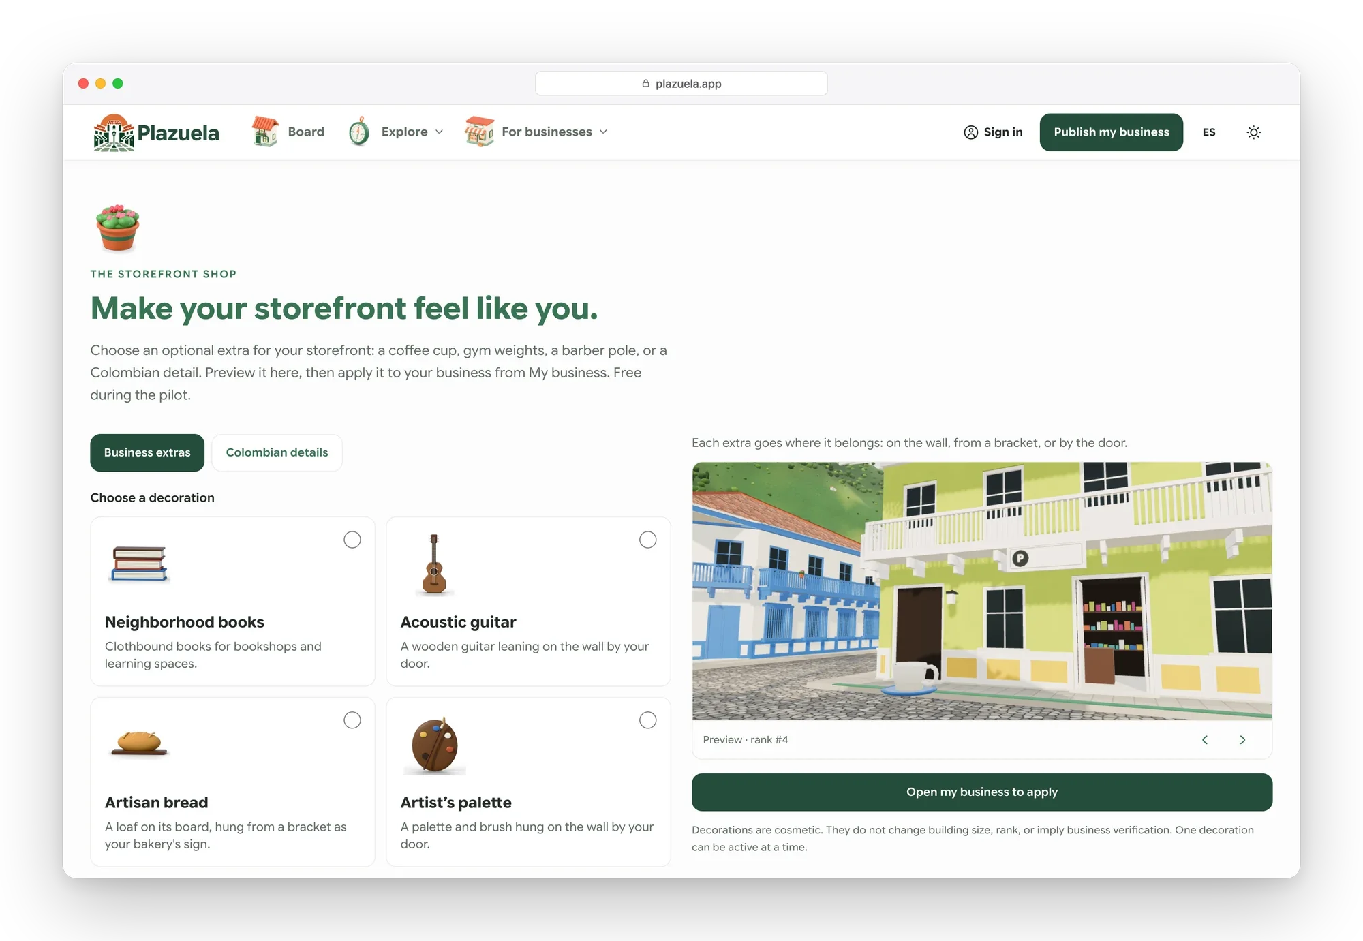The image size is (1363, 941).
Task: Click 'THE STOREFRONT SHOP' label
Action: (164, 274)
